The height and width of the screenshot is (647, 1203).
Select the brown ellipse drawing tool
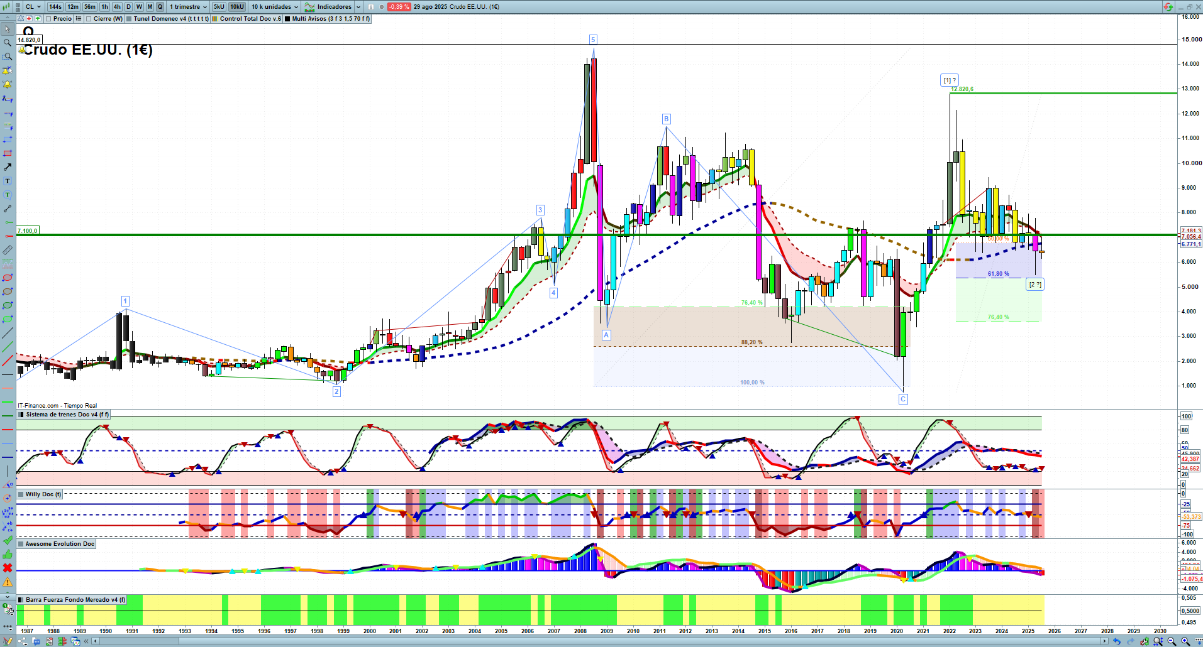8,291
